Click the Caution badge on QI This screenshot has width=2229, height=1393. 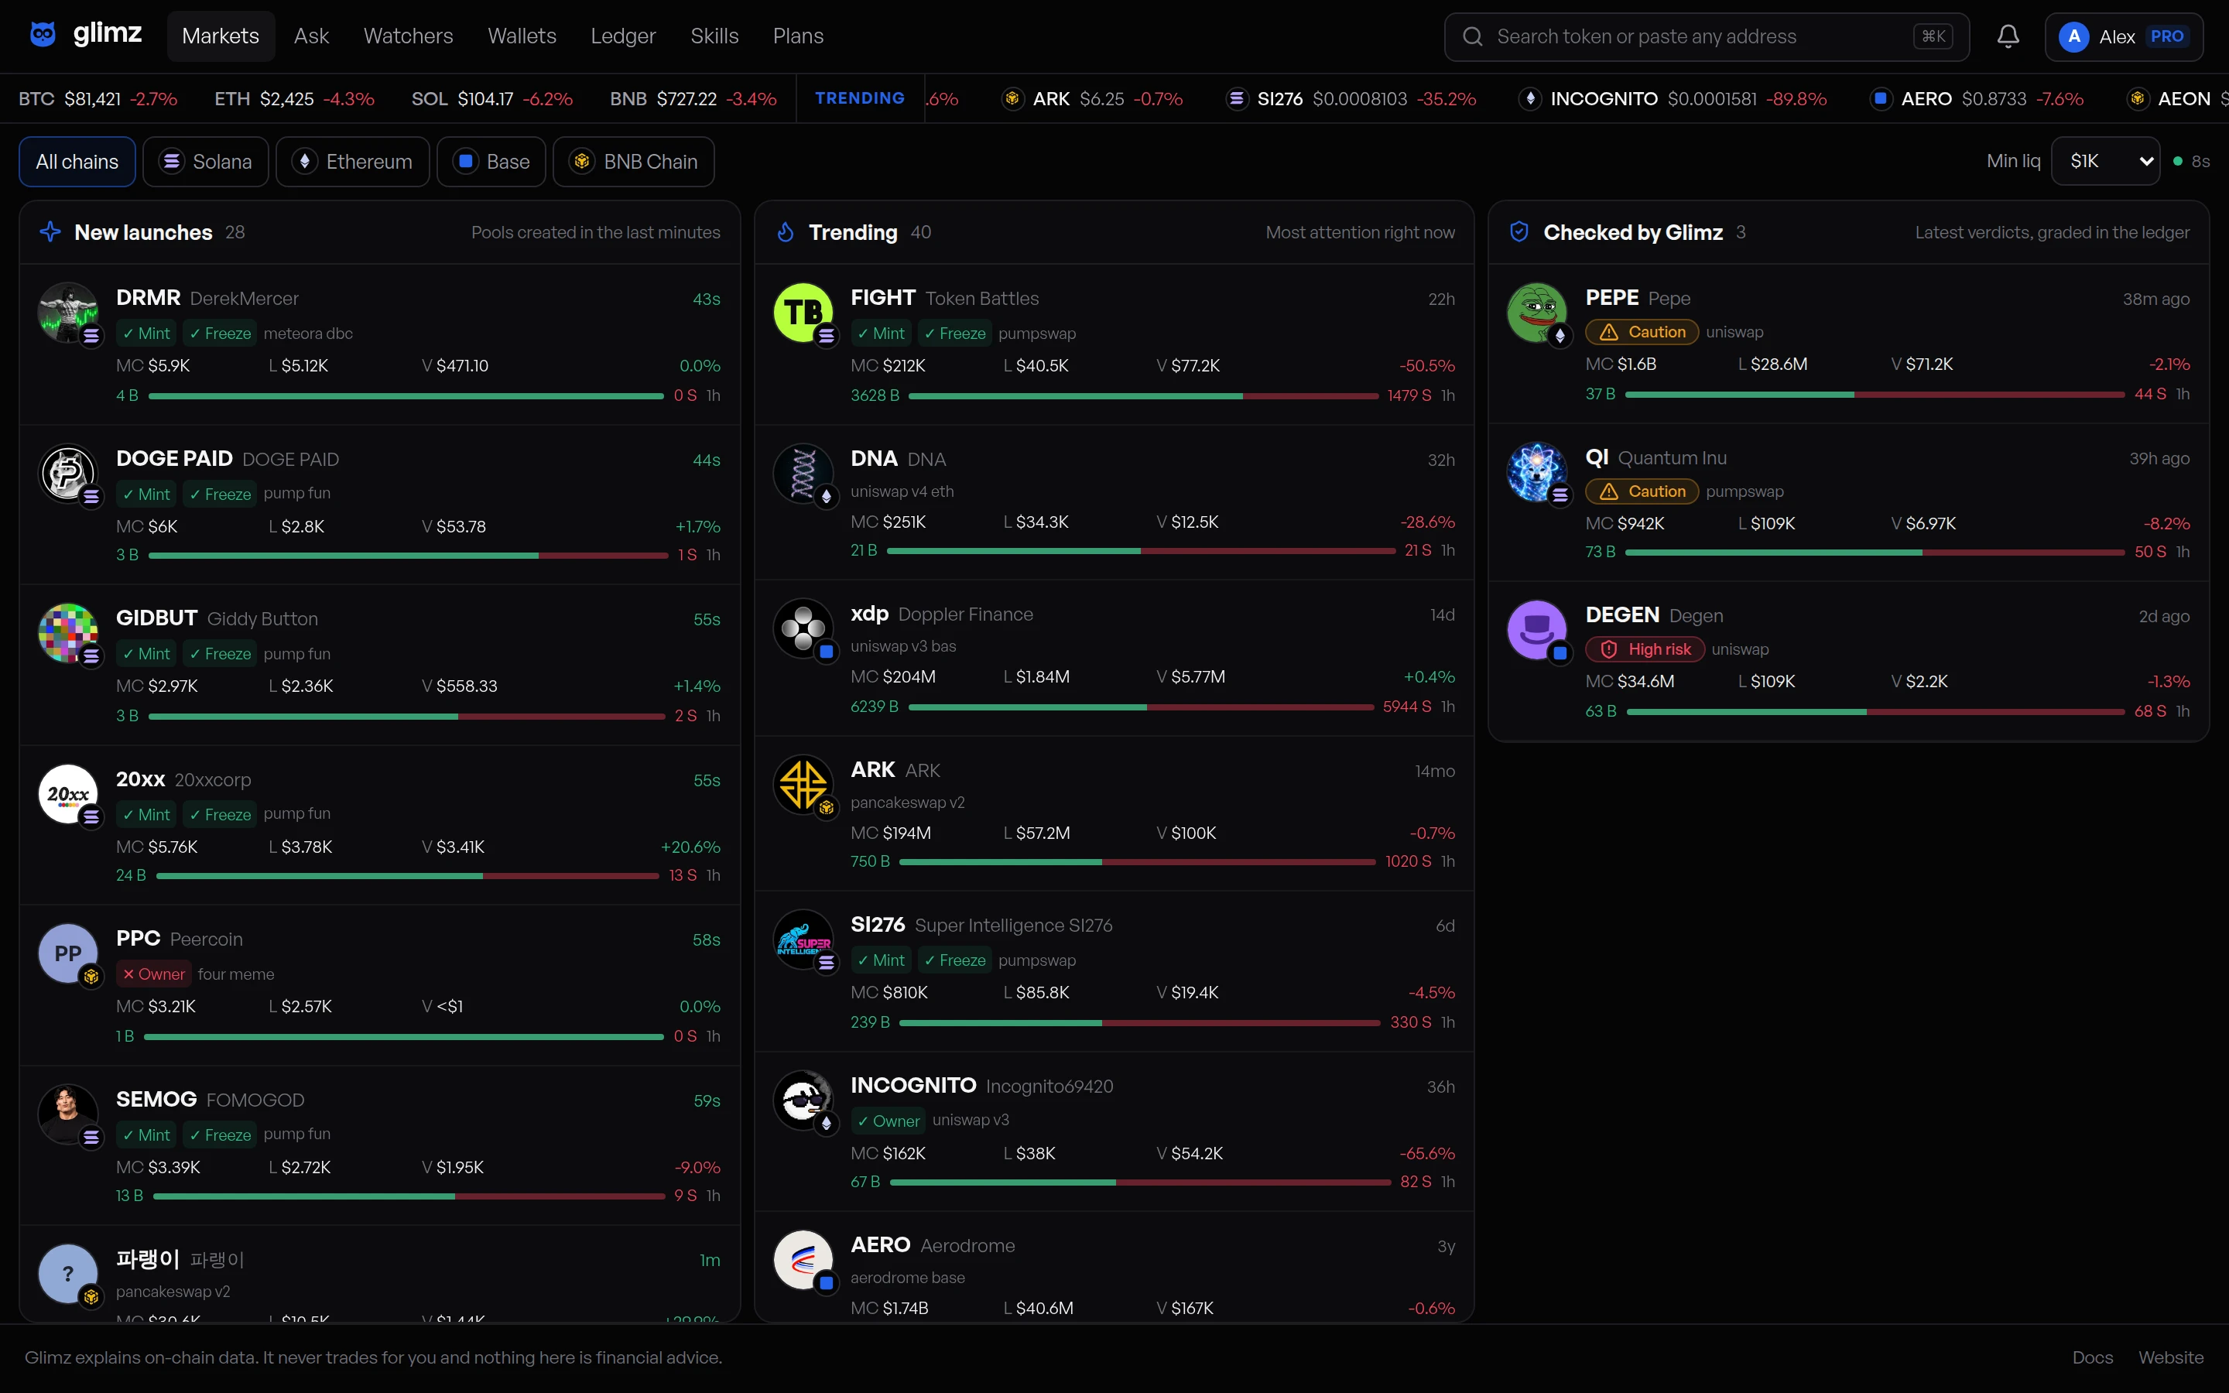click(x=1642, y=491)
